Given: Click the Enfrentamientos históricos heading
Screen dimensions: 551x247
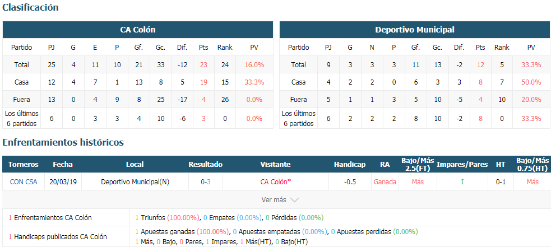Looking at the screenshot, I should point(63,142).
